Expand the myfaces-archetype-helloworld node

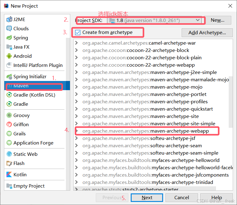click(x=76, y=160)
